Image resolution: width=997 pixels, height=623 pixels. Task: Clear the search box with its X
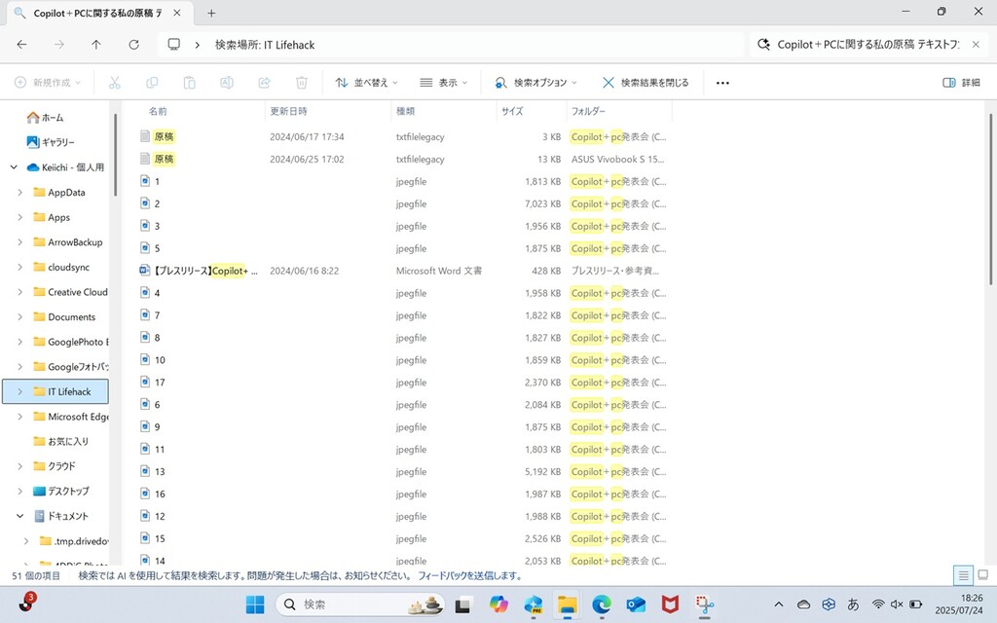click(x=976, y=45)
